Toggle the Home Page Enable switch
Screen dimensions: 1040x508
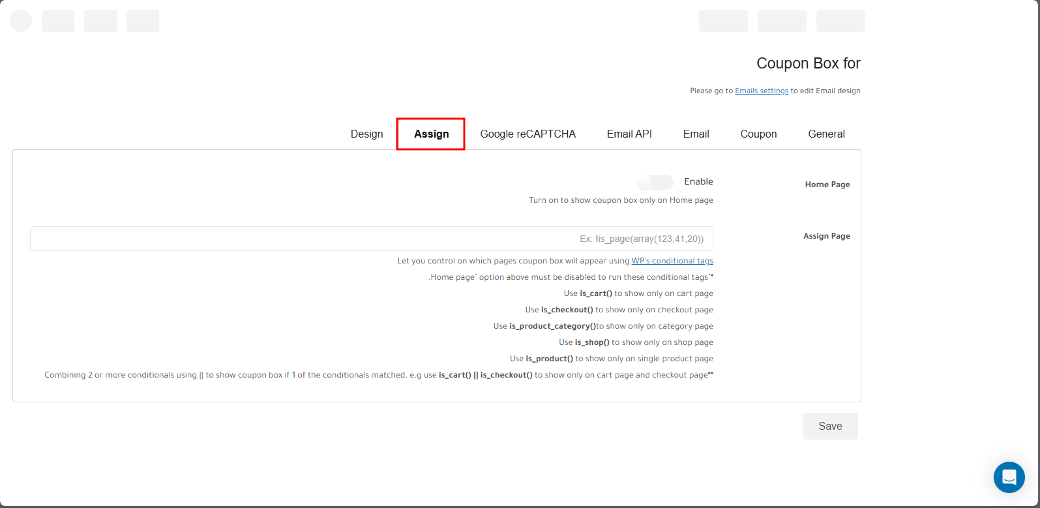pos(655,182)
